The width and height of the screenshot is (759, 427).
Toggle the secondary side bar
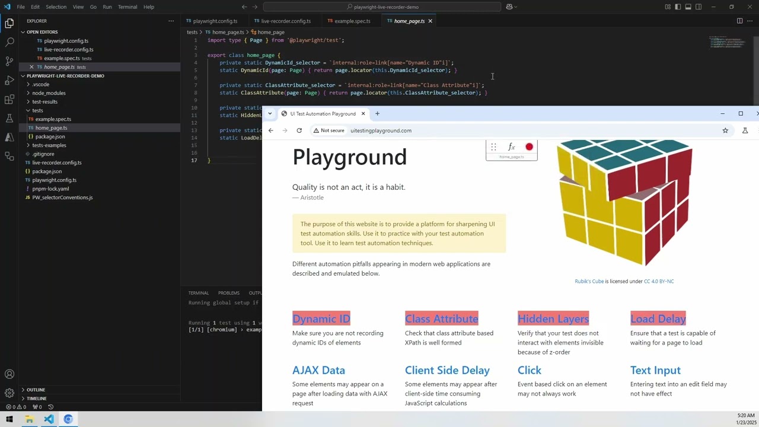click(699, 7)
